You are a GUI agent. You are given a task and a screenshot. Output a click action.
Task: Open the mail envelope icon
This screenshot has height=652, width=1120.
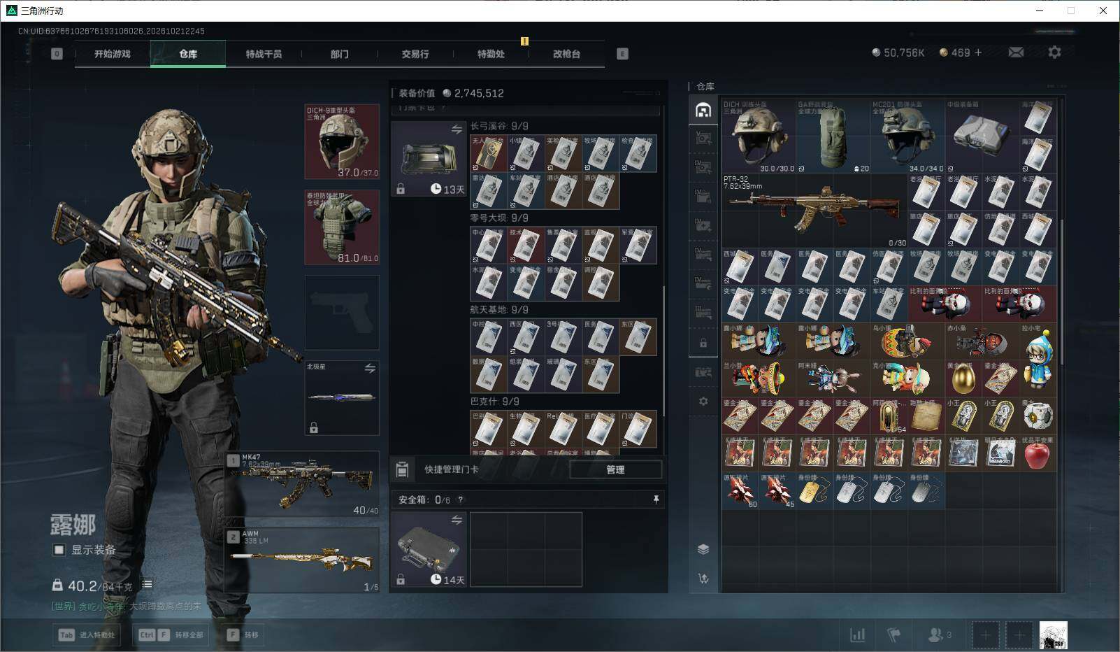tap(1016, 52)
